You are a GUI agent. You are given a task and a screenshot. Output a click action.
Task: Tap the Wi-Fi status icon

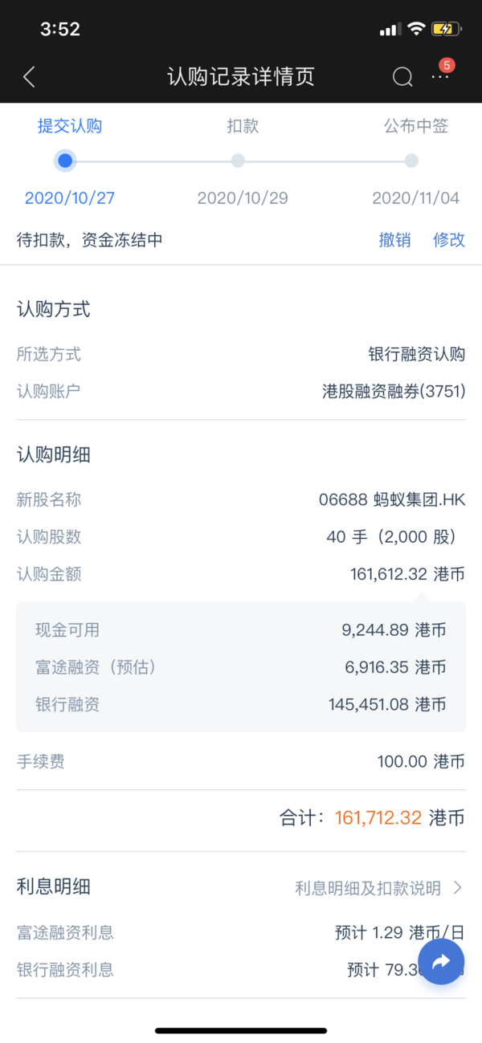[x=415, y=30]
